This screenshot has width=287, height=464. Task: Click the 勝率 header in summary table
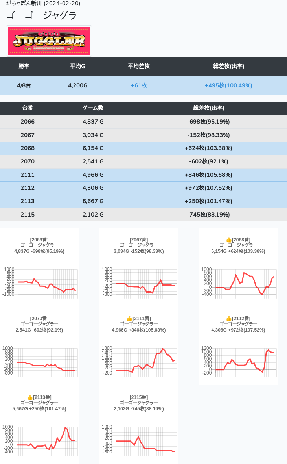tap(24, 66)
